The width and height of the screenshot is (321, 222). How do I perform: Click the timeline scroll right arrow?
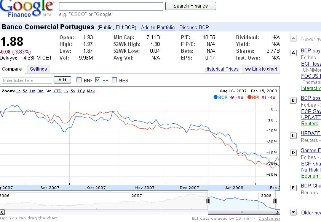click(277, 212)
